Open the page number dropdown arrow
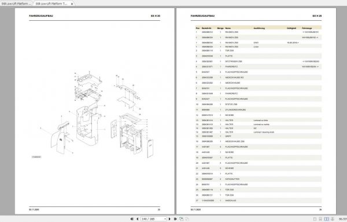 pos(165,219)
